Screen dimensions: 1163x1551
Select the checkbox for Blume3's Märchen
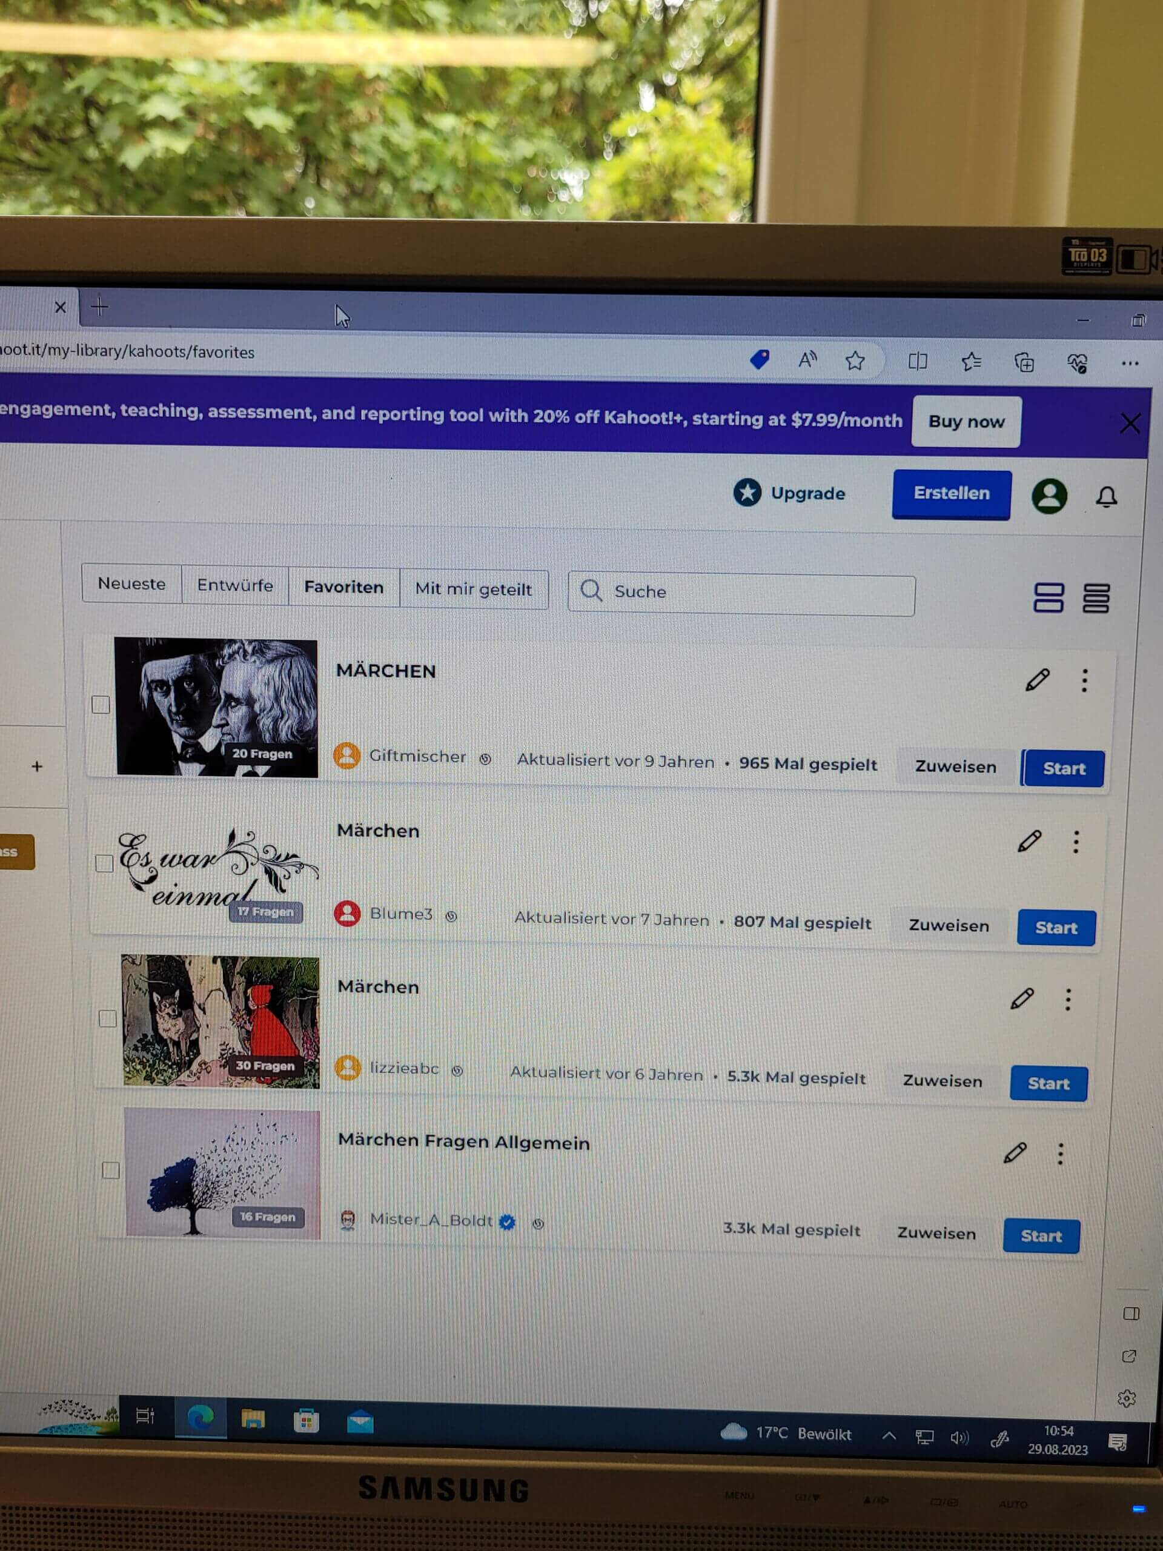point(104,863)
